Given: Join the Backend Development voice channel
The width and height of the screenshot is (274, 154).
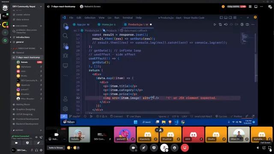Looking at the screenshot, I should 27,124.
